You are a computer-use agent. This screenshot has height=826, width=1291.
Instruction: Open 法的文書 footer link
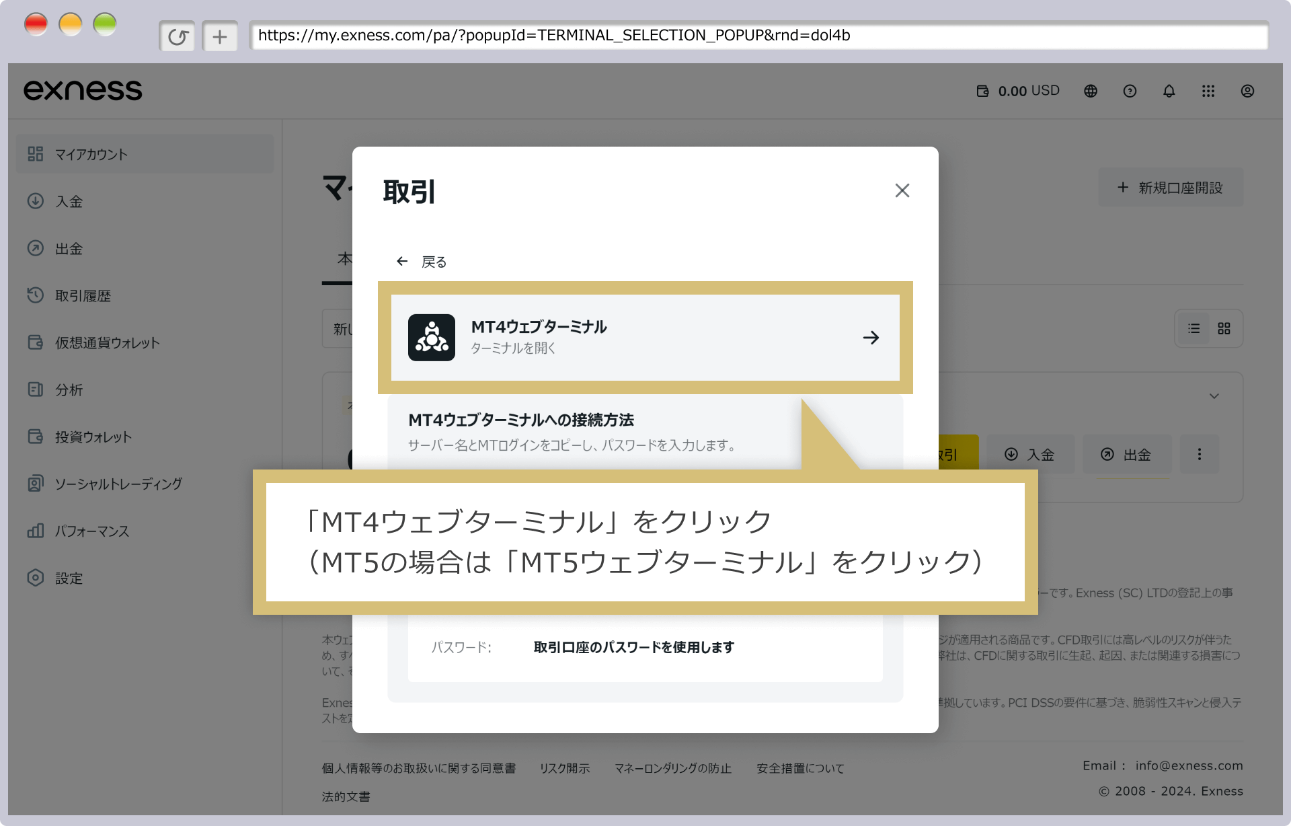[x=346, y=796]
